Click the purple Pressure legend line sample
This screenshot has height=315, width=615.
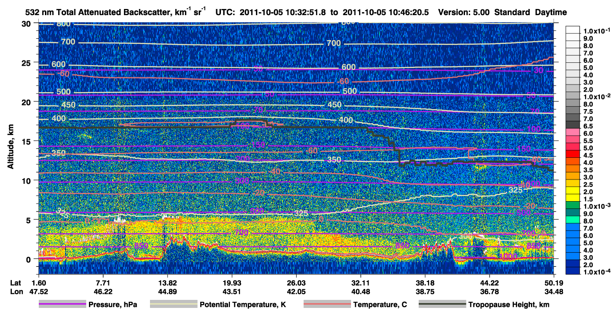(x=62, y=305)
